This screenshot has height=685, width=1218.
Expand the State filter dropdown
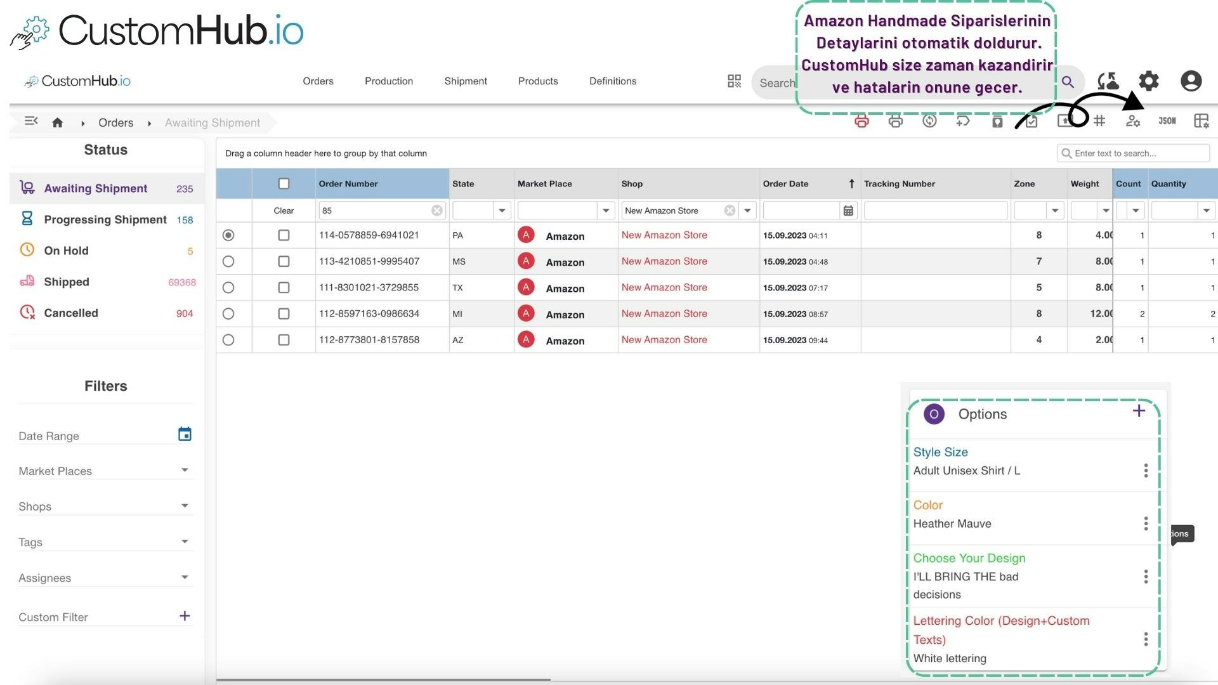click(x=502, y=211)
